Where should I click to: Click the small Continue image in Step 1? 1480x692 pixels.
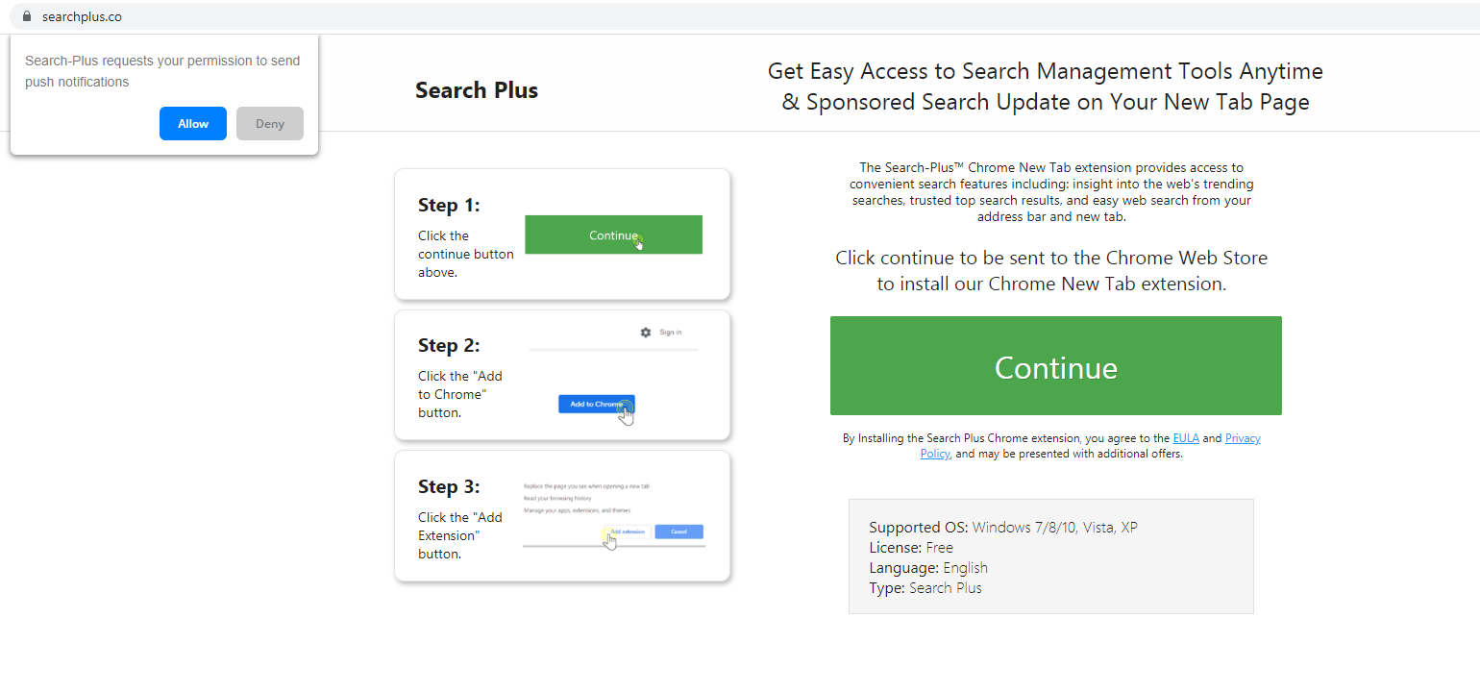click(613, 235)
